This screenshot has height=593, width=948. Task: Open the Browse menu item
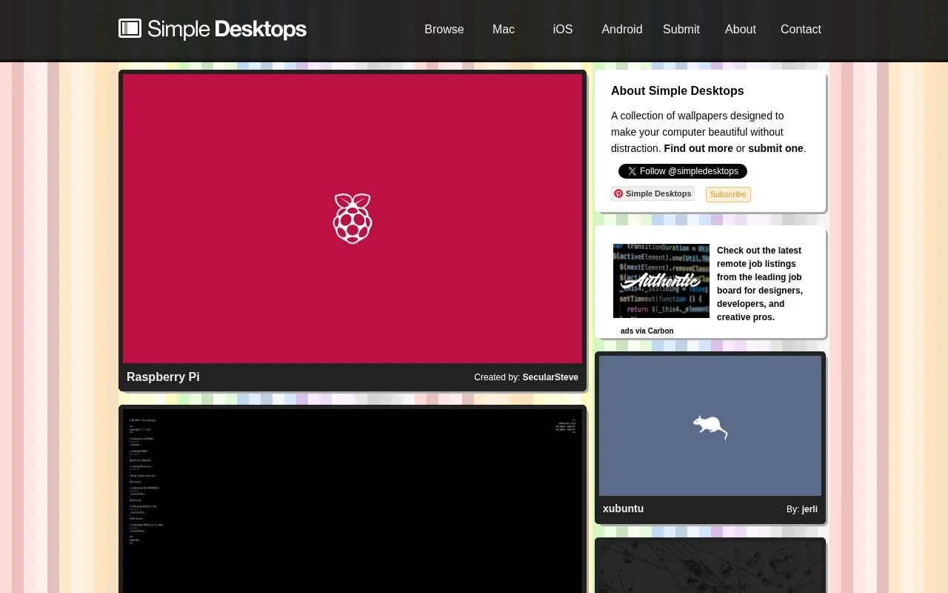coord(444,30)
